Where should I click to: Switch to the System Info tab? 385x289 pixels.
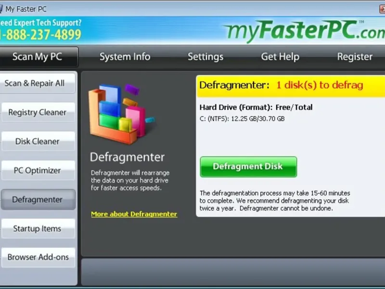pos(125,57)
